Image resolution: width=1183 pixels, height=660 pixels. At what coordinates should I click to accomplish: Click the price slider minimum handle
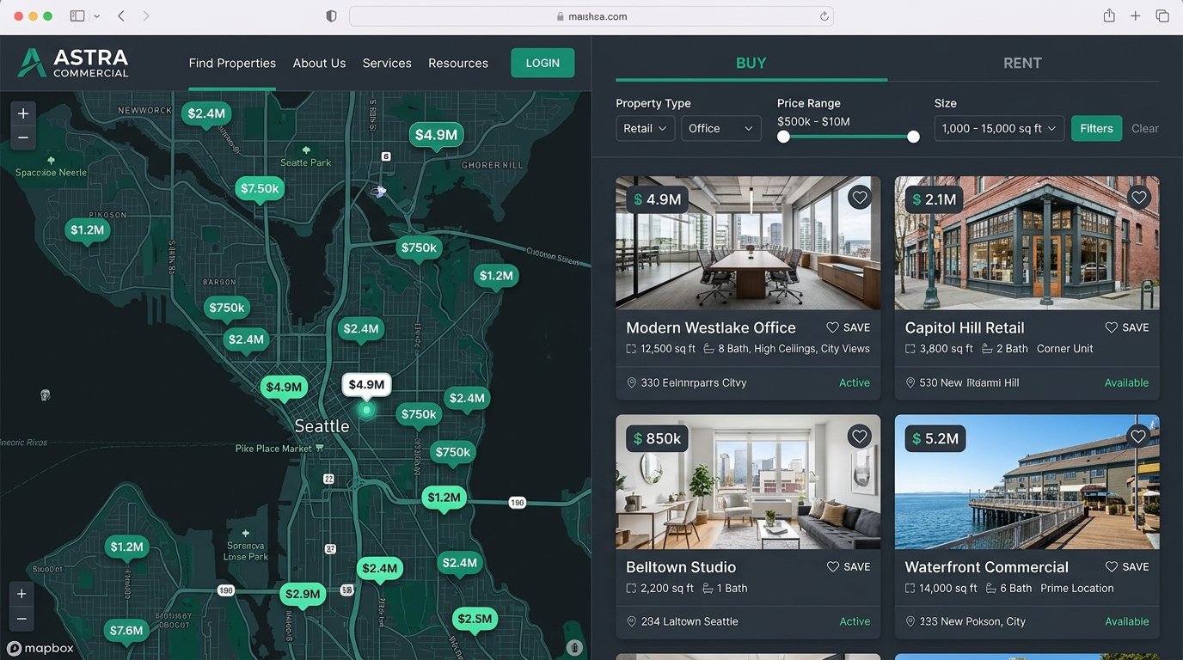point(783,137)
